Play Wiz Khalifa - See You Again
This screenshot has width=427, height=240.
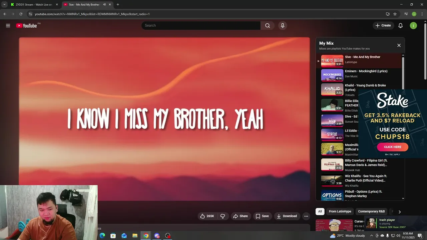360,181
